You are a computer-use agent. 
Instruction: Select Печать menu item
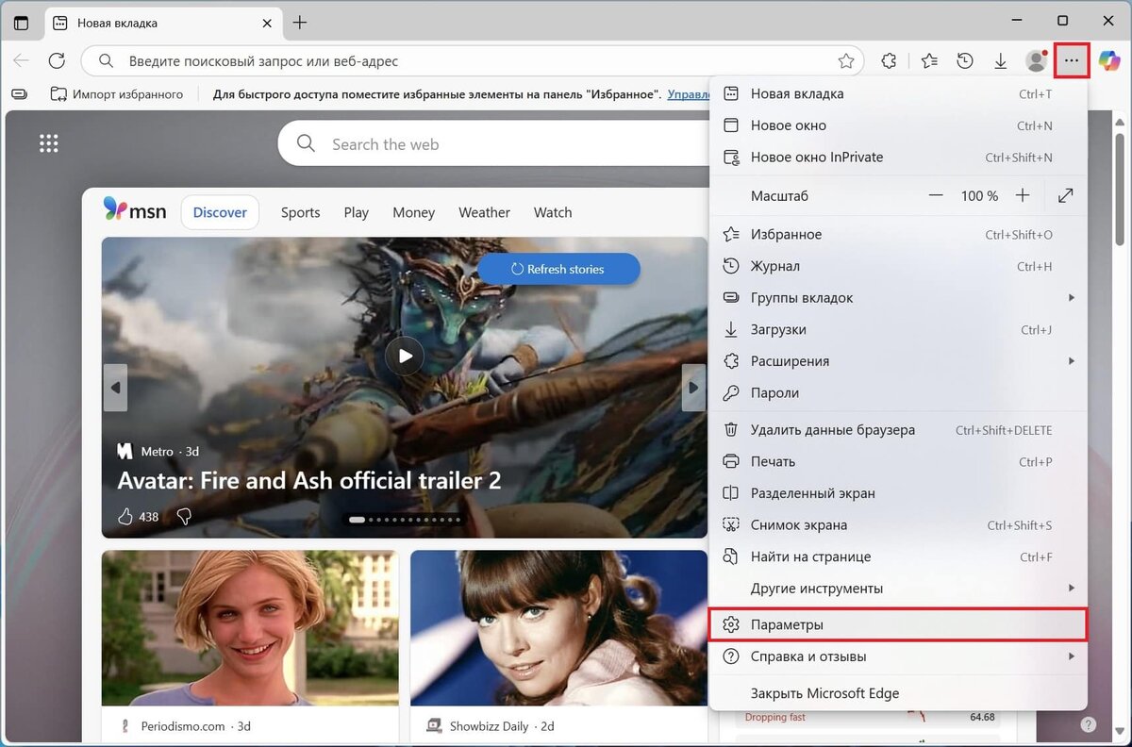[x=898, y=461]
